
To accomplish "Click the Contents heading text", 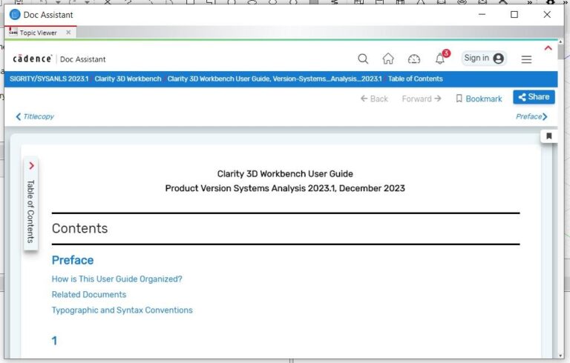I will [79, 228].
